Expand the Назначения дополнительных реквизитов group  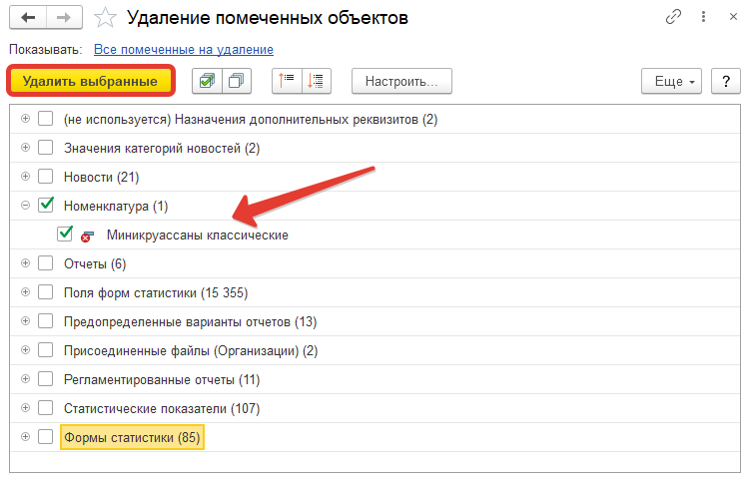click(25, 119)
